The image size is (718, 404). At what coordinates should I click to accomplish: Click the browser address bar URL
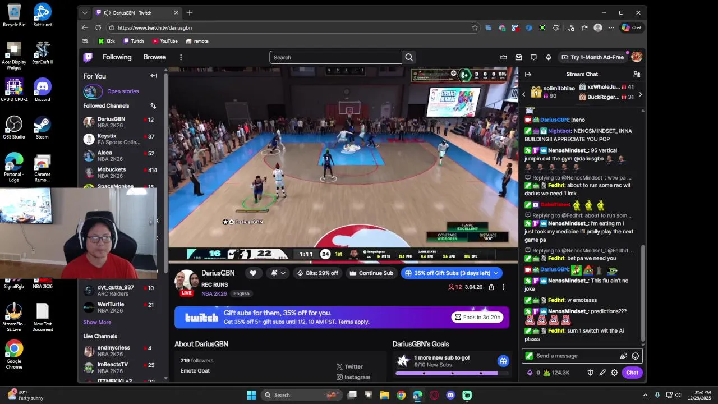[x=154, y=27]
